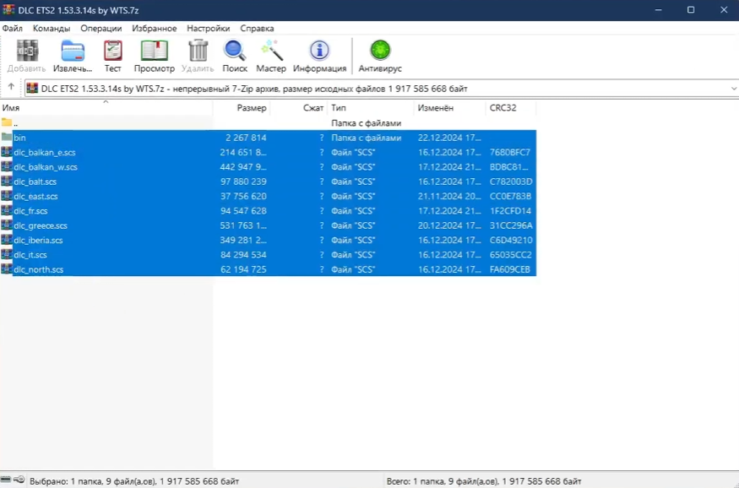
Task: Open the Просмотр viewer icon
Action: tap(154, 51)
